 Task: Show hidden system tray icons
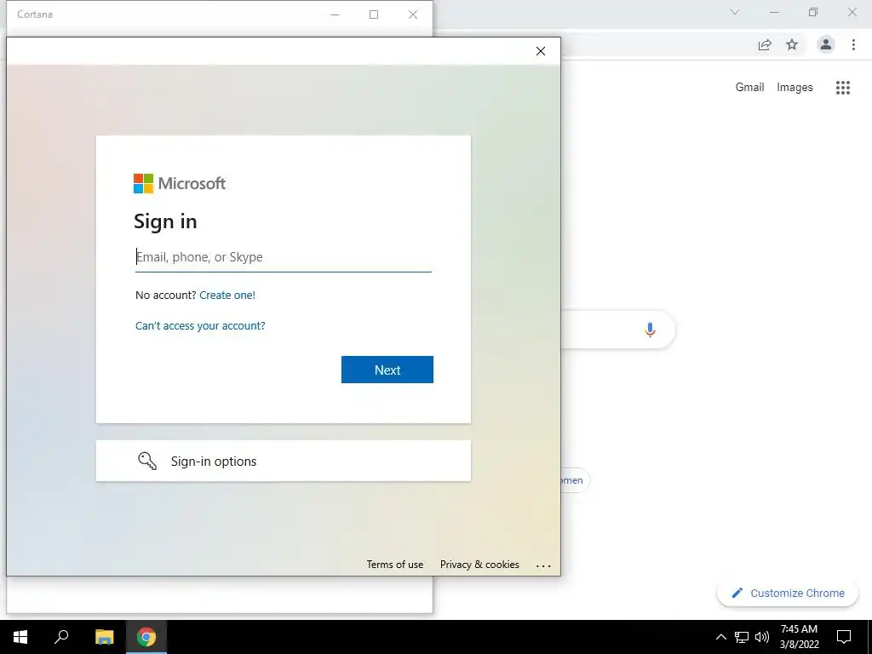(x=720, y=637)
